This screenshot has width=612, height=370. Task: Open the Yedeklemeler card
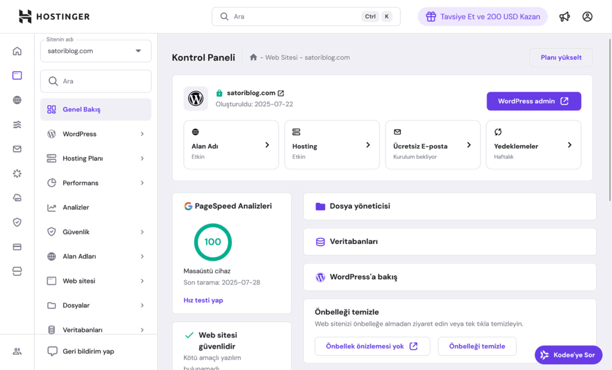pos(533,144)
